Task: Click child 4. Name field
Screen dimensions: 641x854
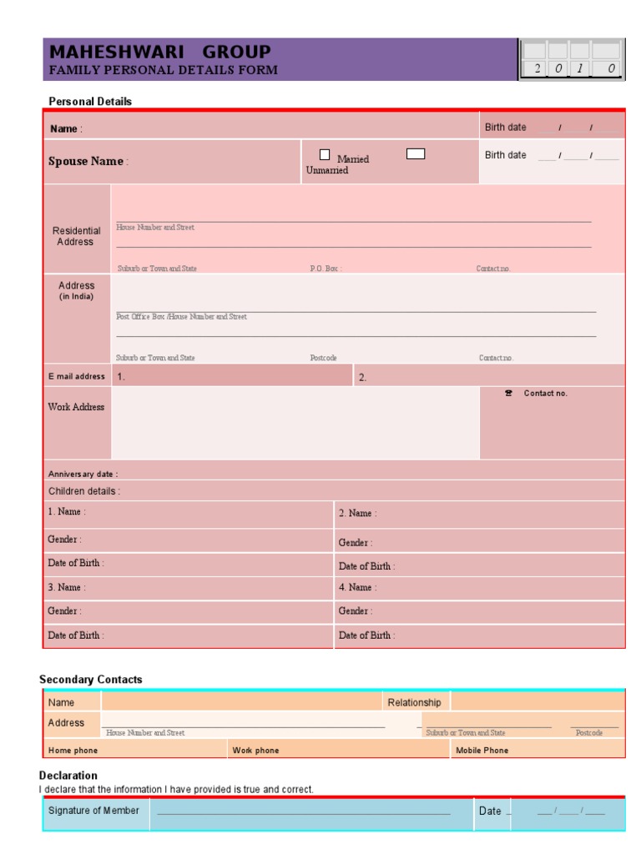Action: pos(480,589)
